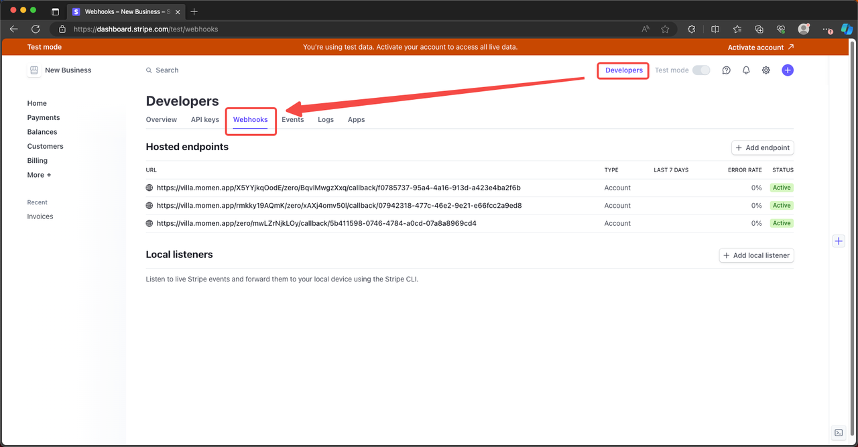Image resolution: width=858 pixels, height=447 pixels.
Task: Click the plus icon on right side panel
Action: coord(839,241)
